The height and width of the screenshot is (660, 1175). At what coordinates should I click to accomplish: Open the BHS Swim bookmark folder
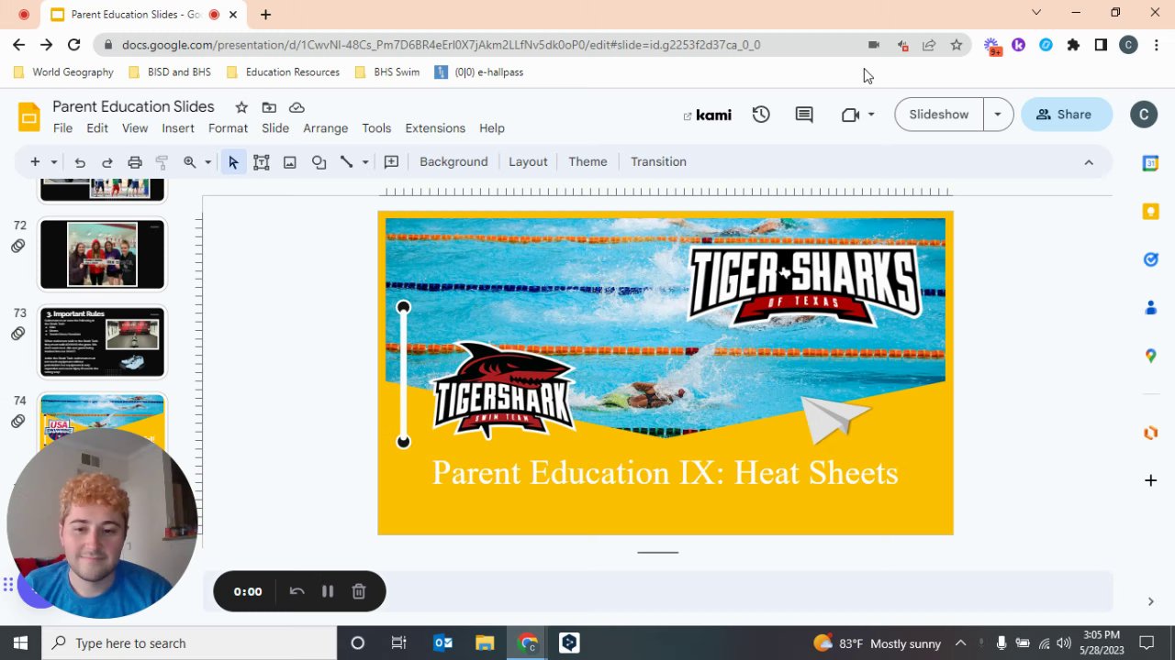[x=386, y=71]
